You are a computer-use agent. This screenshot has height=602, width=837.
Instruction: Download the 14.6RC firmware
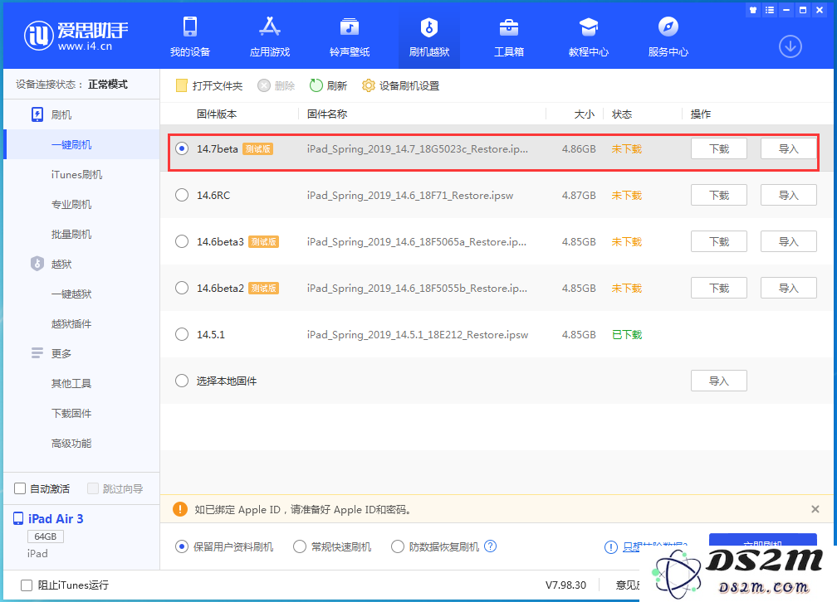(x=718, y=195)
